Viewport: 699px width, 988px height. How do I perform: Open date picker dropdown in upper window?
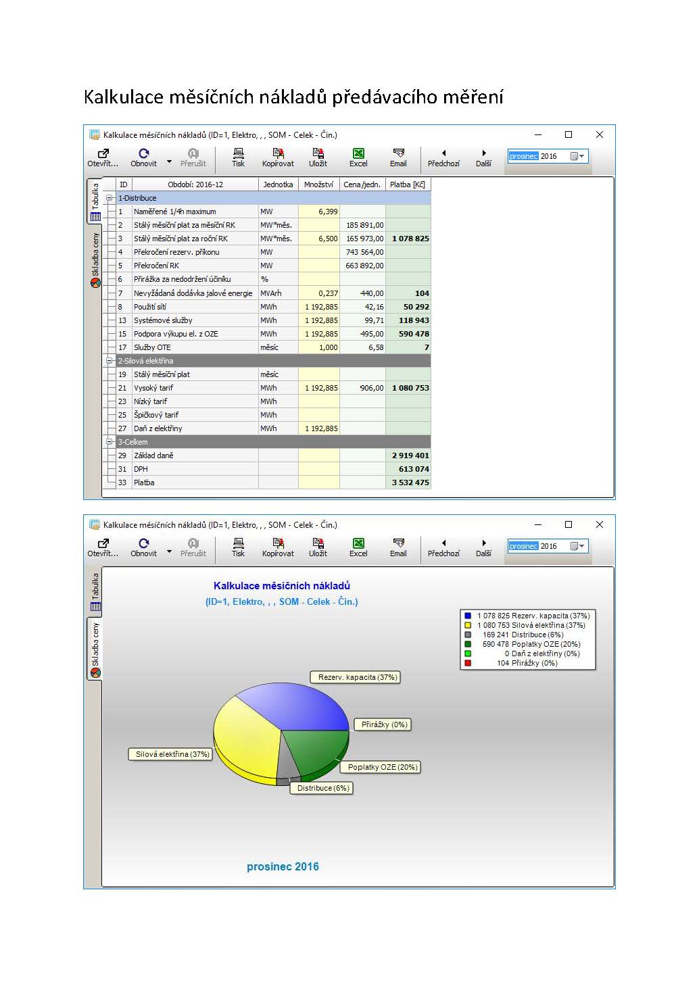(577, 156)
